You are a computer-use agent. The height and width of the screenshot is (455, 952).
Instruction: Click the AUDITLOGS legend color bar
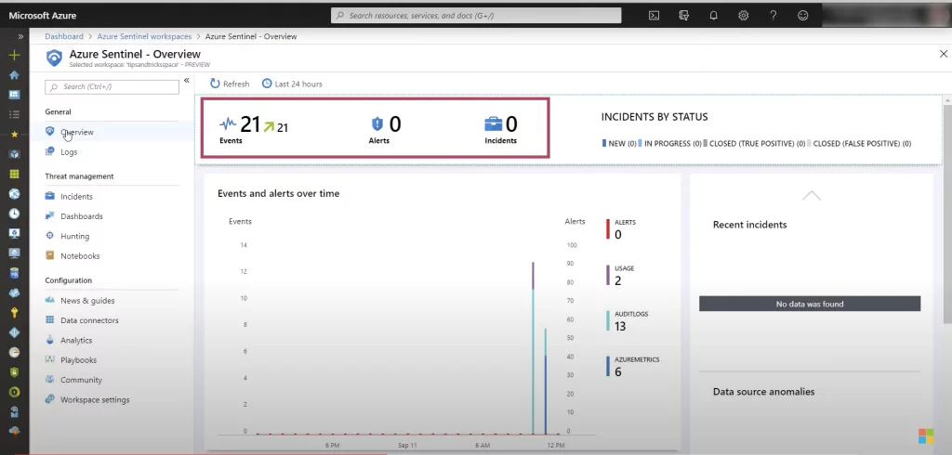coord(608,319)
